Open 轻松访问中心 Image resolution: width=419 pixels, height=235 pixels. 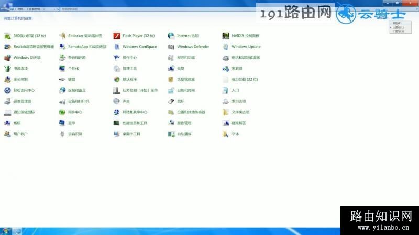click(19, 90)
